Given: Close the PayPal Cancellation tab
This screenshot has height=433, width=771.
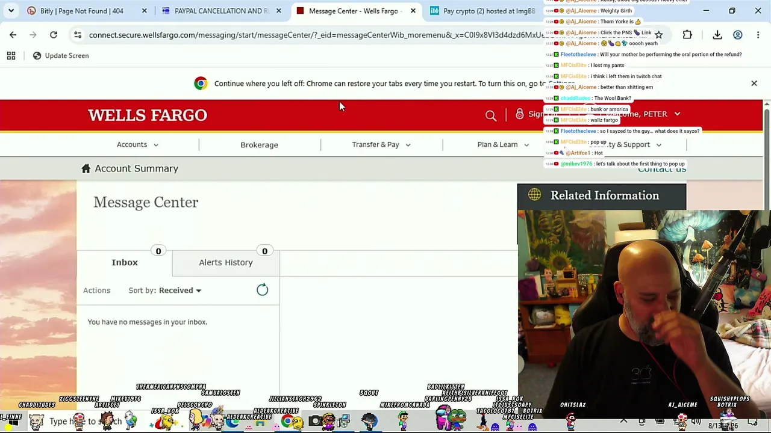Looking at the screenshot, I should pyautogui.click(x=278, y=11).
